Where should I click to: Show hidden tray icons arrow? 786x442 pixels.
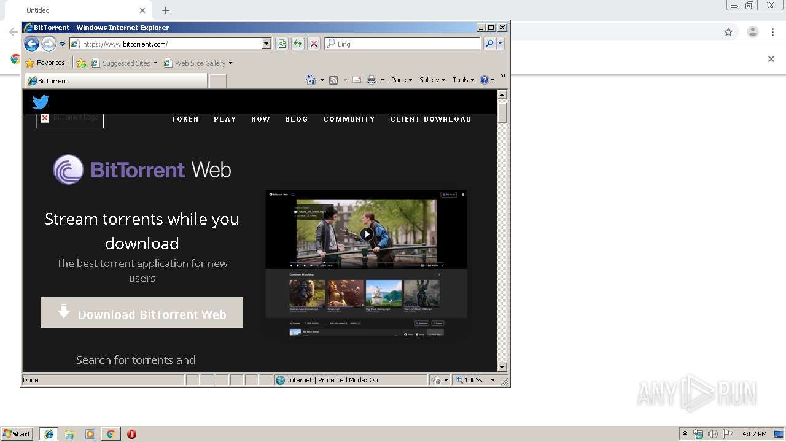(685, 434)
